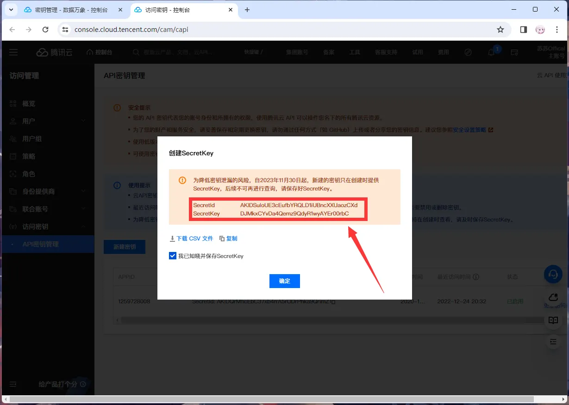
Task: Click the 确定 button in dialog
Action: tap(284, 281)
